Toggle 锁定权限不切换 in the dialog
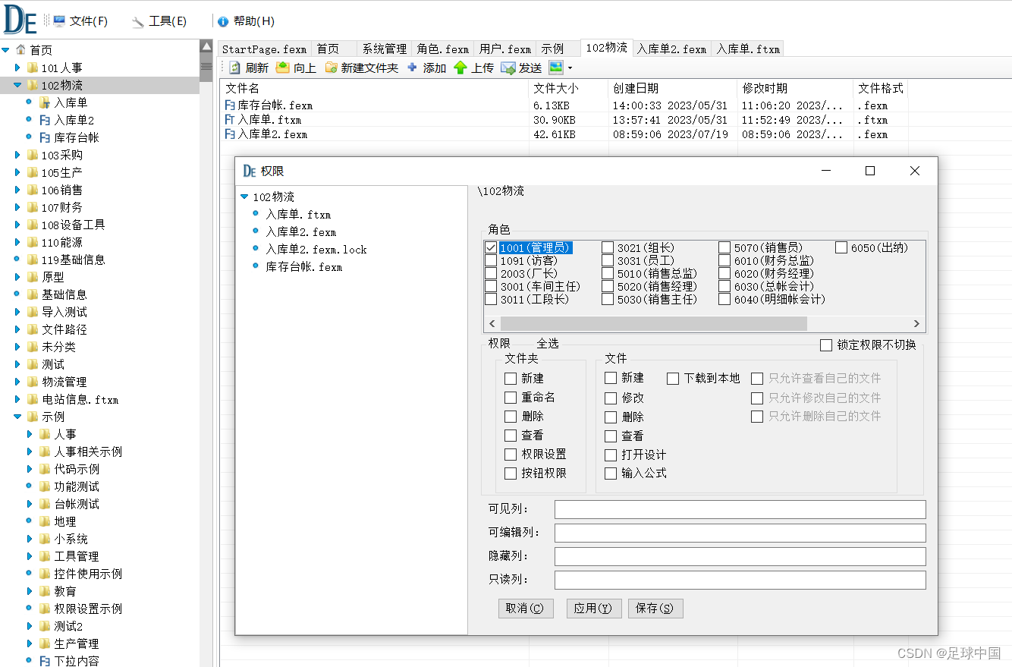The image size is (1012, 667). point(826,346)
